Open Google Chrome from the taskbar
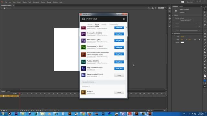The height and width of the screenshot is (116, 207). coord(83,114)
